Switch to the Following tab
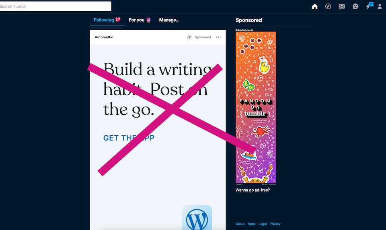 pos(107,20)
